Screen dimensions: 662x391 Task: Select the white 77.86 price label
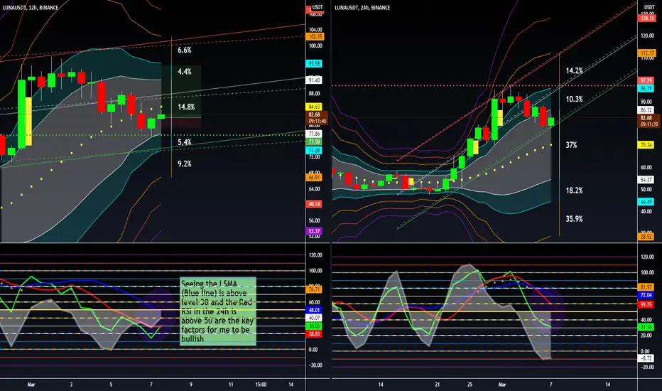point(315,134)
